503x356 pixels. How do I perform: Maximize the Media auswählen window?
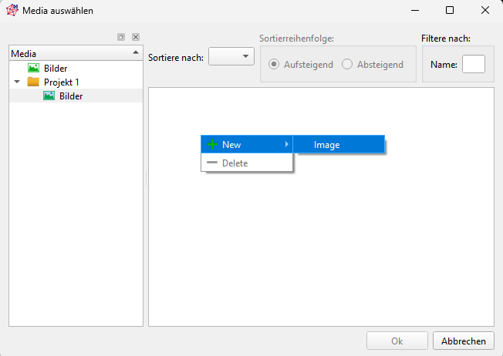click(450, 11)
